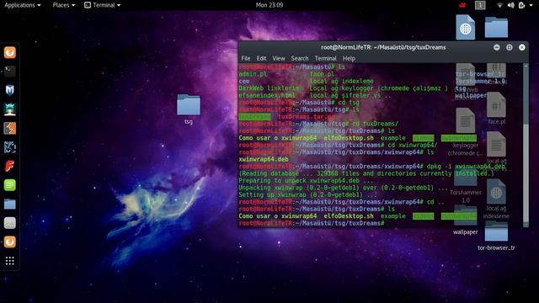Open the green notes app in dock
This screenshot has height=303, width=539.
point(9,185)
